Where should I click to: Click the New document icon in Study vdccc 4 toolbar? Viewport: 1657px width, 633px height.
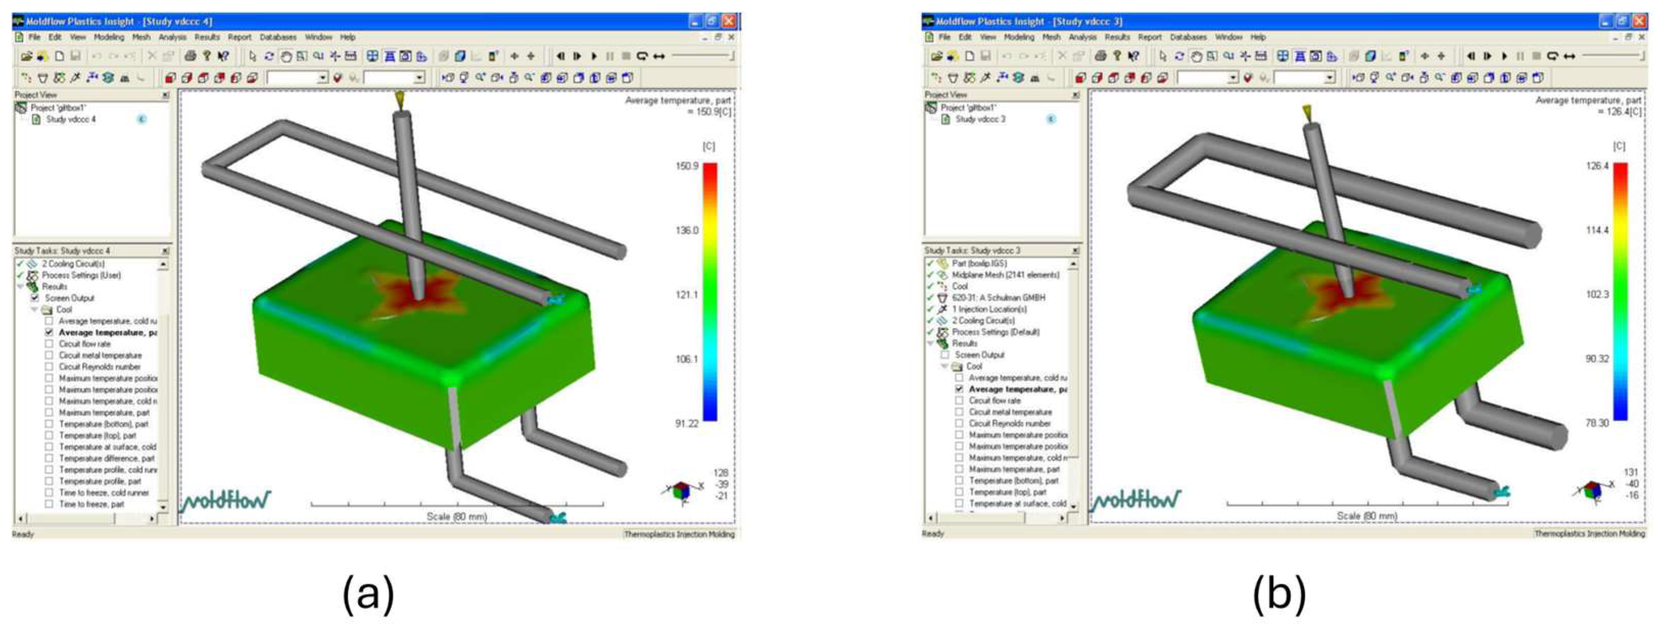pyautogui.click(x=59, y=57)
